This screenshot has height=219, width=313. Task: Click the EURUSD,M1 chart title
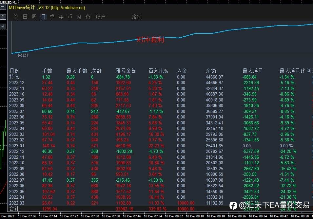click(9, 2)
